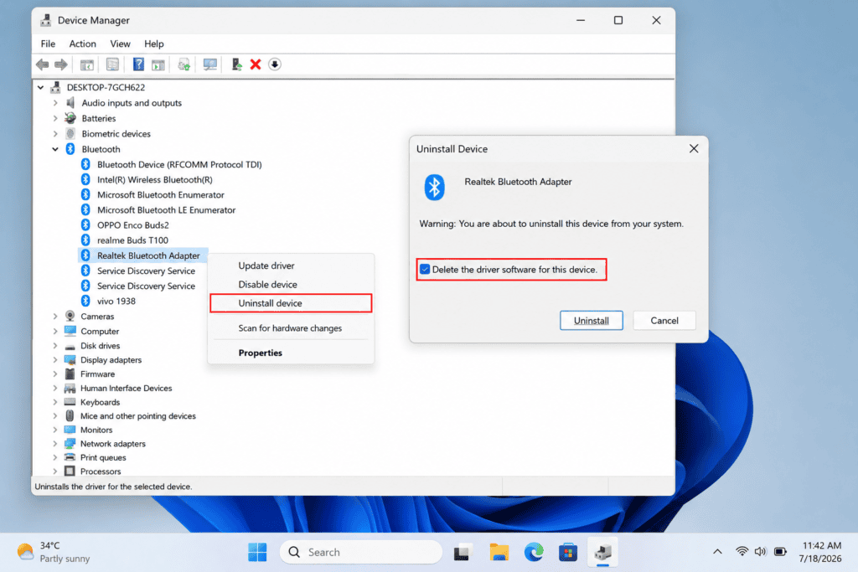Screen dimensions: 858x572
Task: Choose Scan for hardware changes in context menu
Action: click(x=291, y=328)
